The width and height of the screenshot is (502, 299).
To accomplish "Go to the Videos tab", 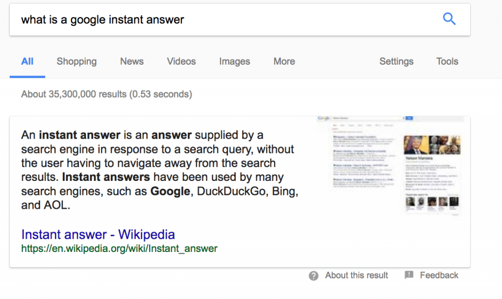I will coord(181,61).
